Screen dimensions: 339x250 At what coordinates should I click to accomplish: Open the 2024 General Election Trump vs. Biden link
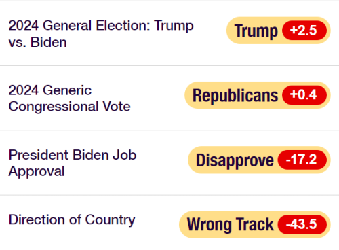[x=101, y=34]
